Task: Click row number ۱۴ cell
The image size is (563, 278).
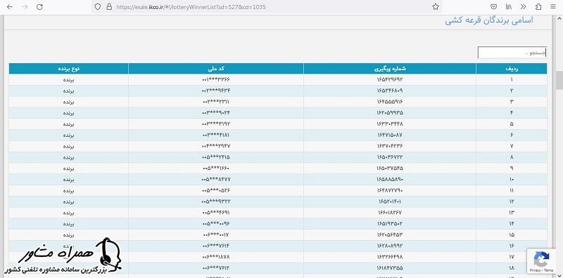Action: point(512,224)
